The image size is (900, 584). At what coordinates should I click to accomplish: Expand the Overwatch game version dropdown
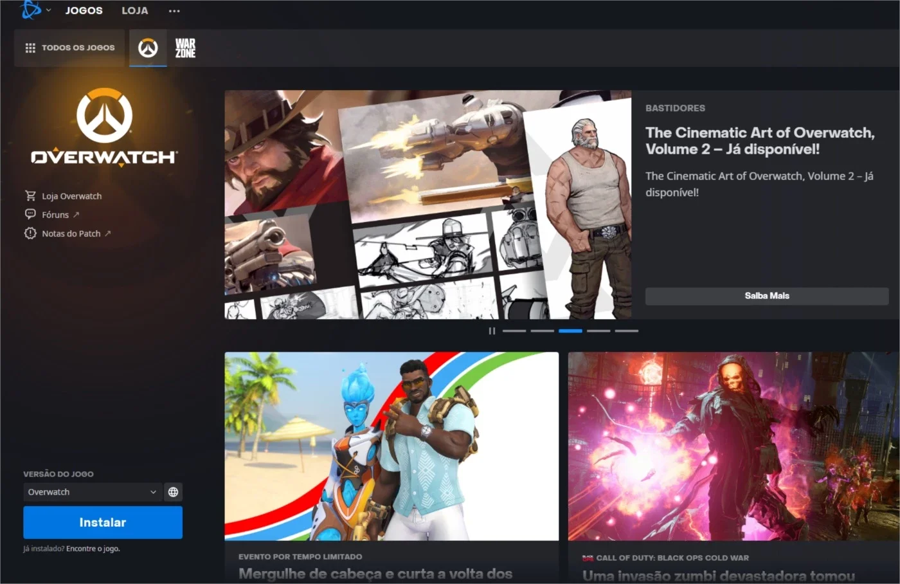point(93,492)
